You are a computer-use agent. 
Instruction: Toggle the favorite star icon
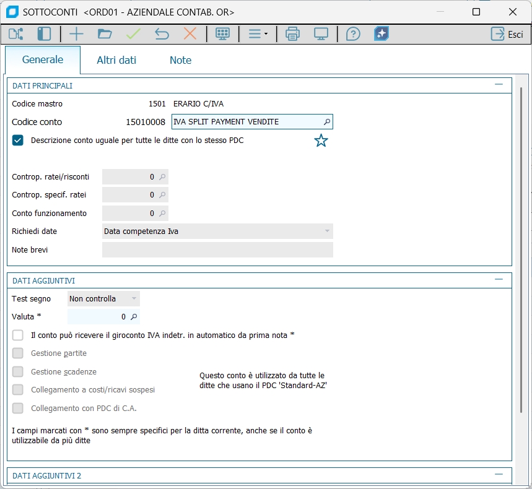coord(321,141)
